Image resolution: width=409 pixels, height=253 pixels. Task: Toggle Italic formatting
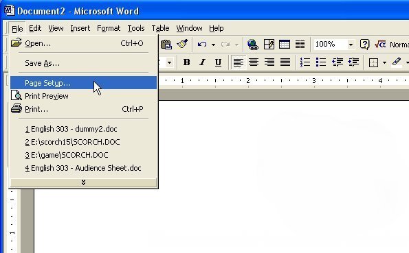[x=202, y=62]
